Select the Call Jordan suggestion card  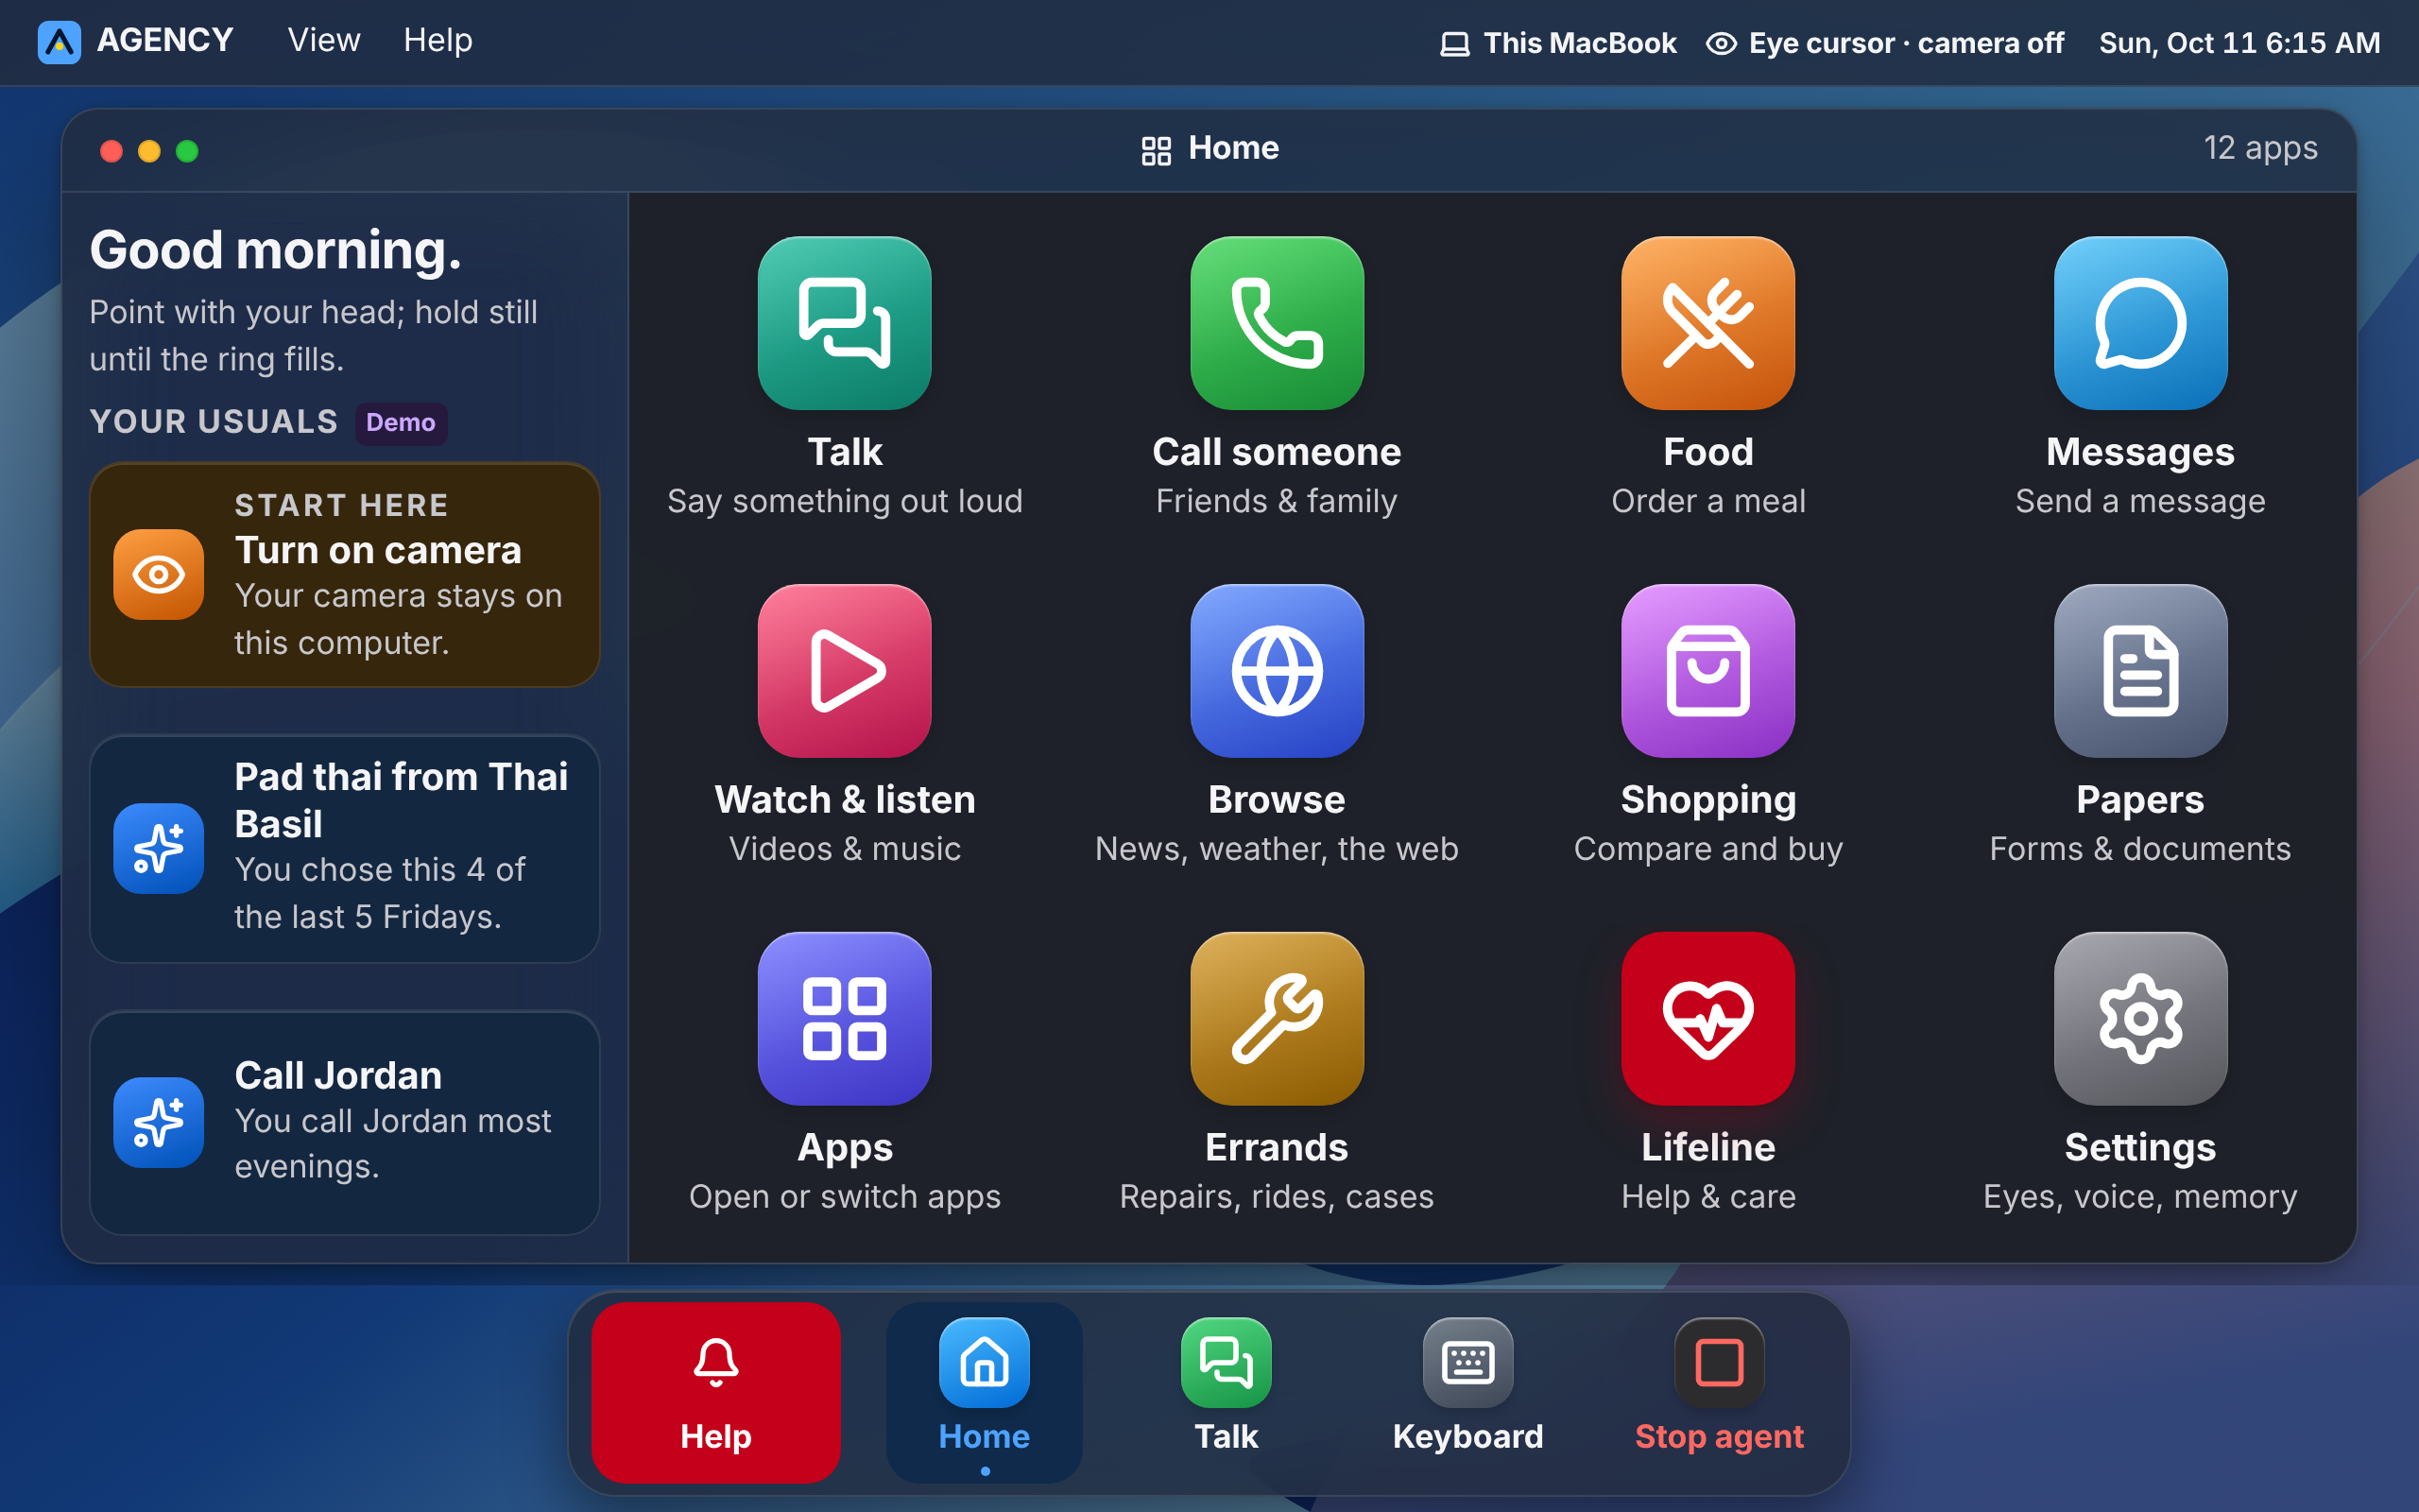[x=345, y=1123]
